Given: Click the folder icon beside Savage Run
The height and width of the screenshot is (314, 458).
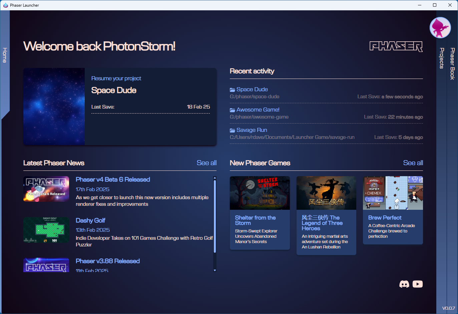Looking at the screenshot, I should click(x=233, y=130).
